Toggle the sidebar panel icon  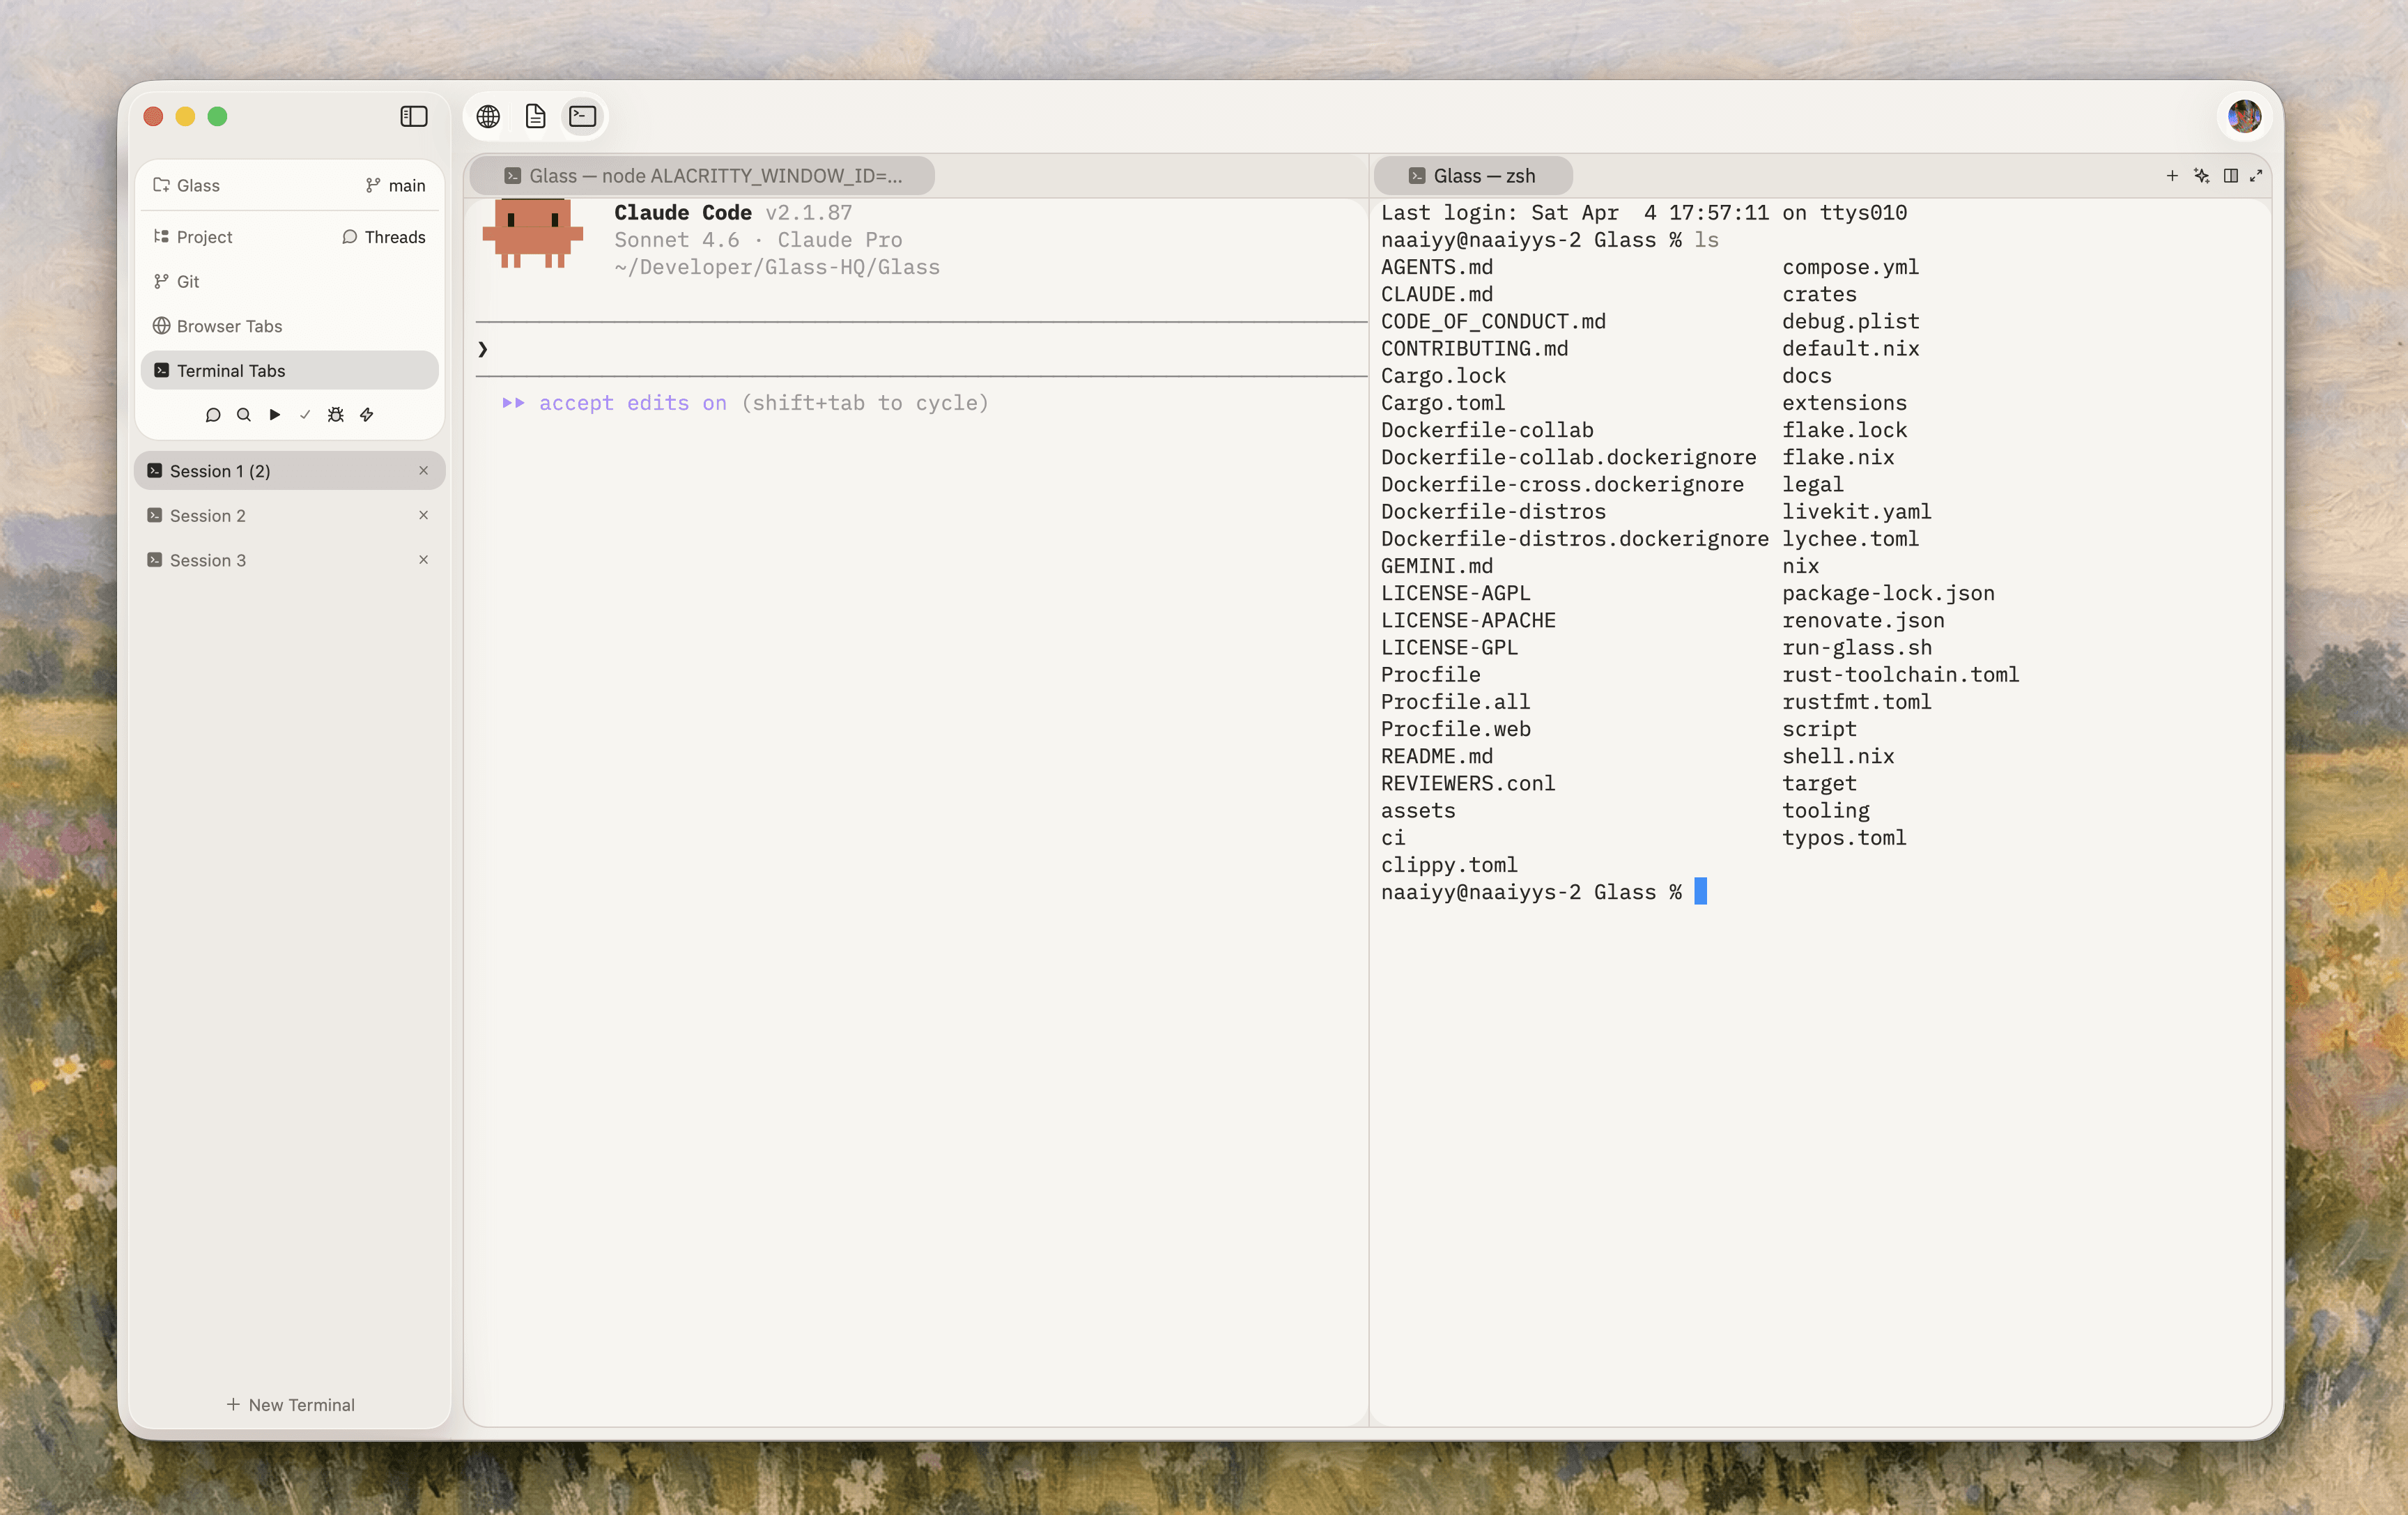click(x=413, y=117)
